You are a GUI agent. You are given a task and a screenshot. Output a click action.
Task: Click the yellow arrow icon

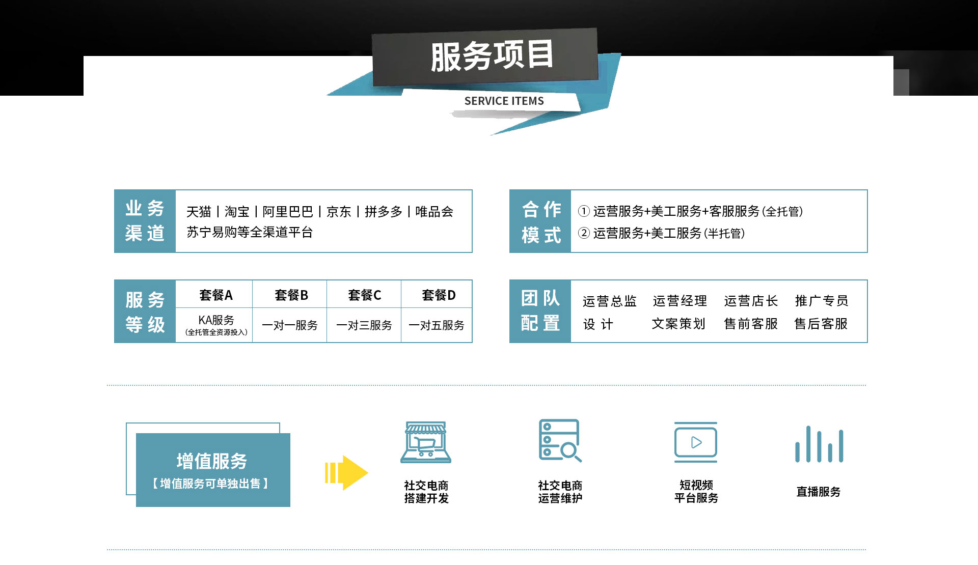[x=346, y=473]
